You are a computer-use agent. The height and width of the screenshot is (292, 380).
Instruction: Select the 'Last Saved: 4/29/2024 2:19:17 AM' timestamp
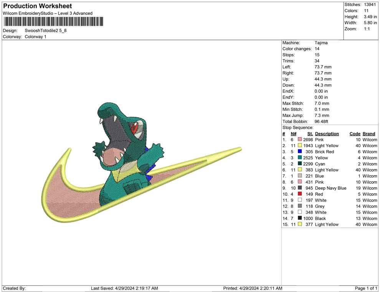click(124, 288)
